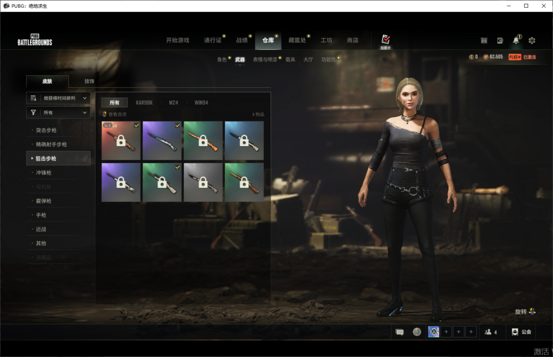Switch to the 战绩 tab
553x357 pixels.
[242, 40]
